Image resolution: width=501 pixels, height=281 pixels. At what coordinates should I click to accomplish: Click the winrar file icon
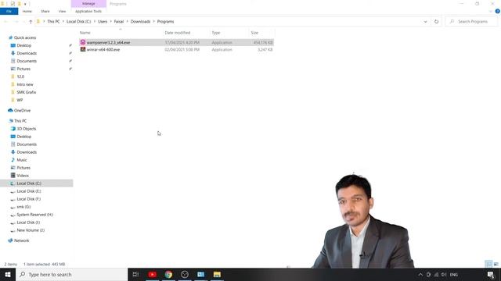(x=83, y=50)
